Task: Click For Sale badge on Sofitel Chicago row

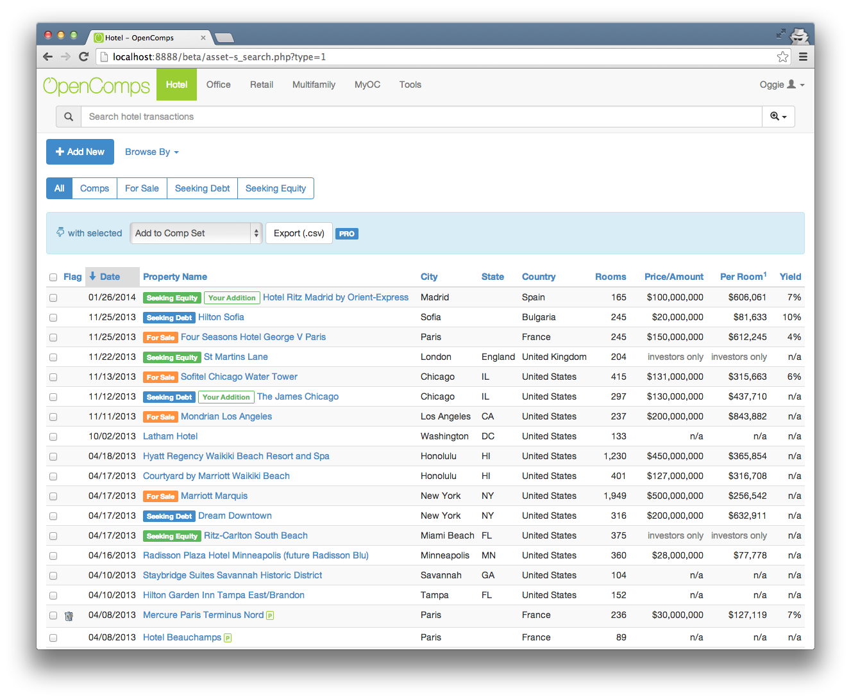Action: 160,377
